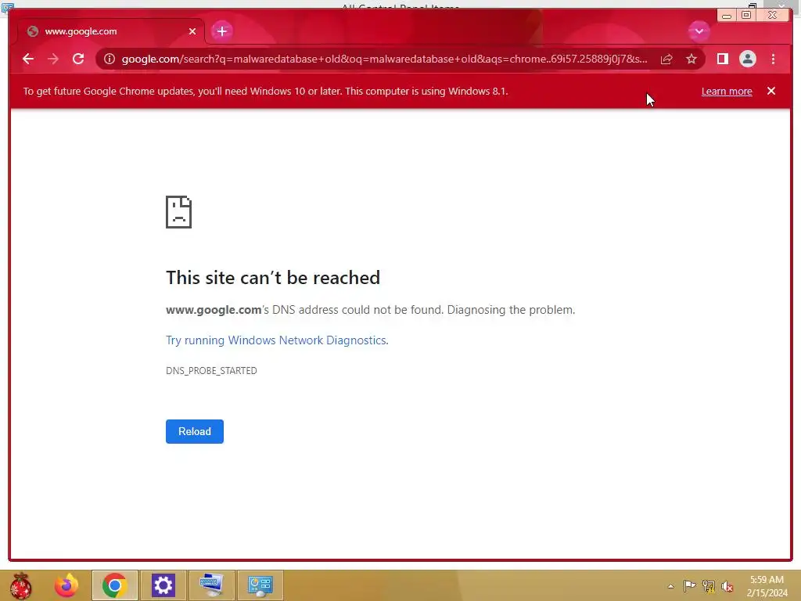Click the network status tray icon
Viewport: 801px width, 601px height.
(709, 586)
